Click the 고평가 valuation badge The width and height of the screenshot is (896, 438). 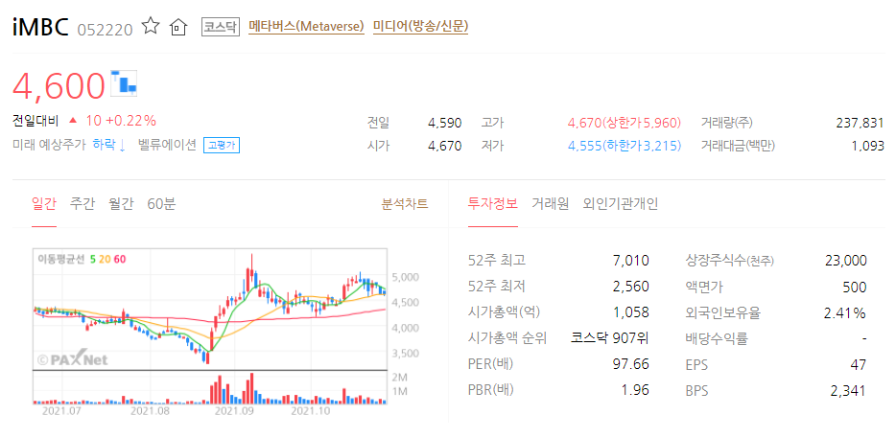click(x=222, y=146)
